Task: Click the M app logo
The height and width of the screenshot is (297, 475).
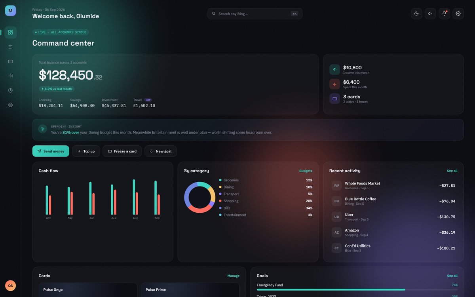Action: coord(10,11)
